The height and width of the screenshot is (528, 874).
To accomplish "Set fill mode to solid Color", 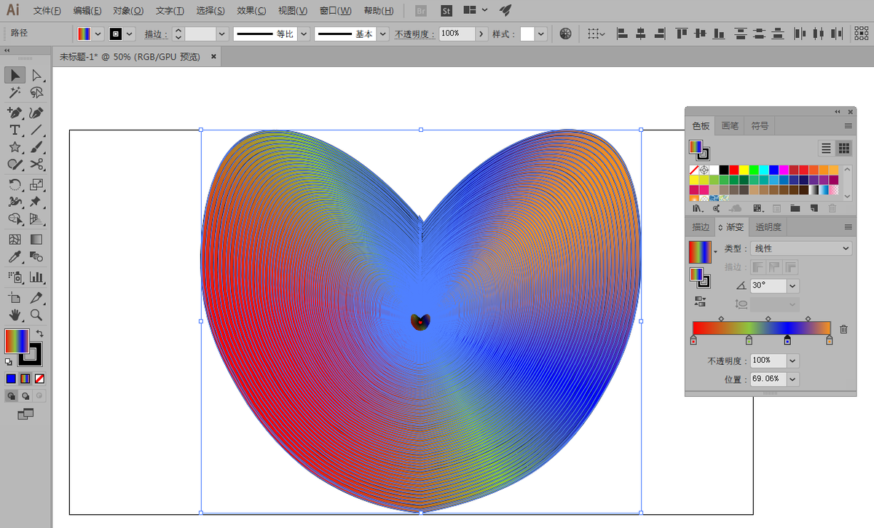I will tap(11, 379).
